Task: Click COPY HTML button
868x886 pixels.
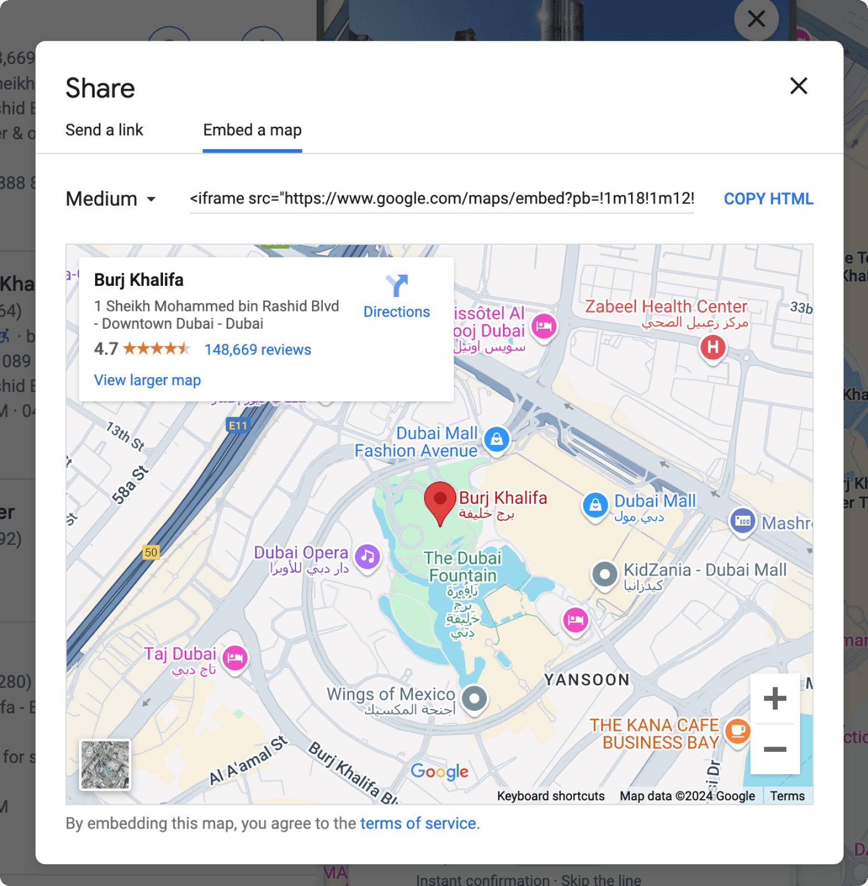Action: click(768, 199)
